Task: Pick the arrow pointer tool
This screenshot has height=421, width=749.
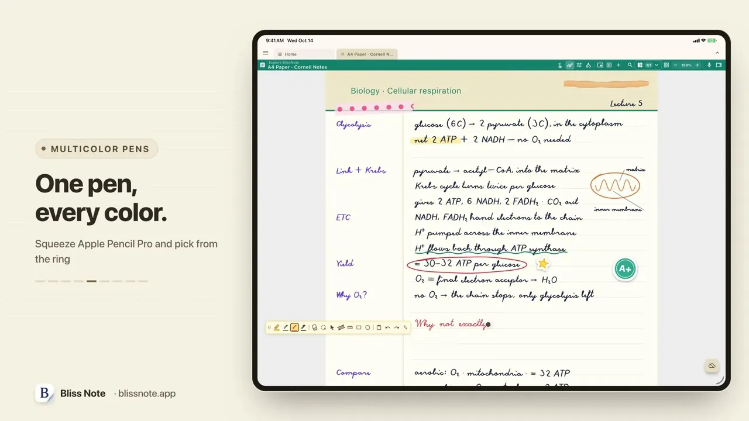Action: coord(332,327)
